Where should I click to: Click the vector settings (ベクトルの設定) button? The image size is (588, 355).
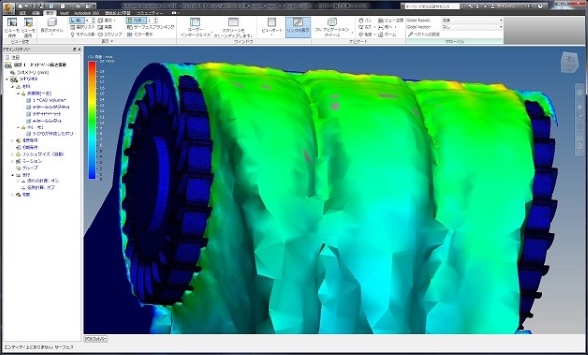pos(423,34)
